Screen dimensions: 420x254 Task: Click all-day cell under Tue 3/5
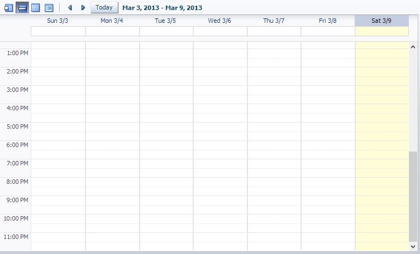166,31
